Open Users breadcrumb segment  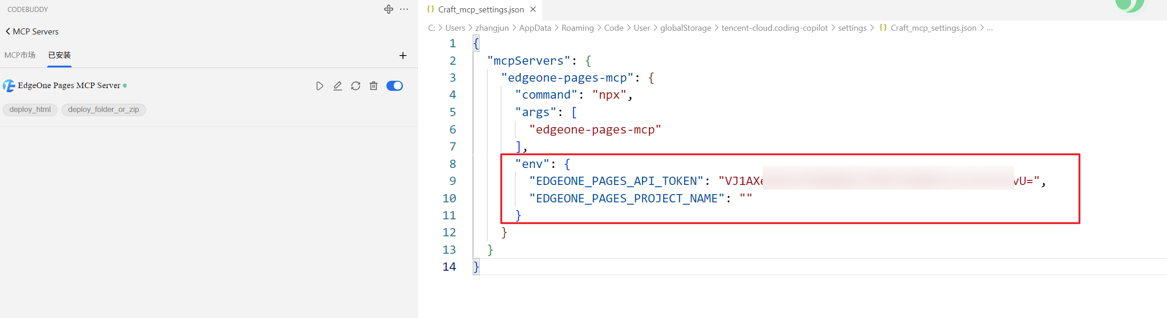coord(455,28)
